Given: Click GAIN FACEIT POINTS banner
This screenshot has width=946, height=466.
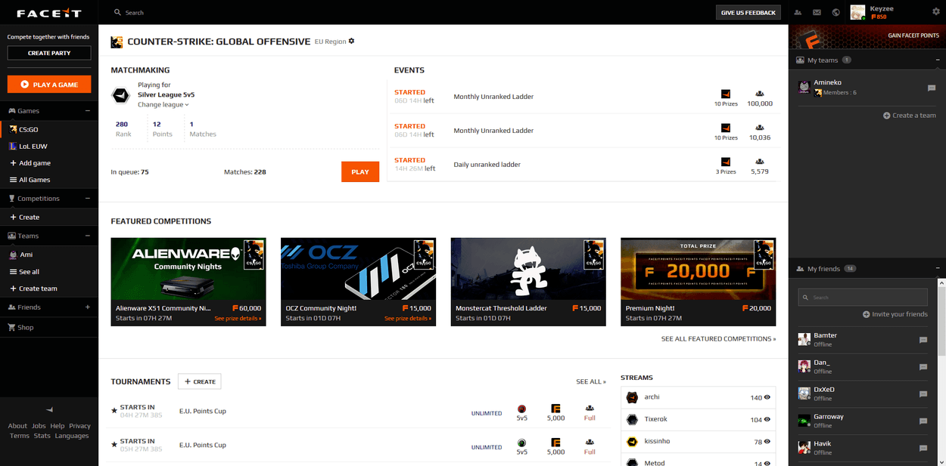Looking at the screenshot, I should pos(867,35).
